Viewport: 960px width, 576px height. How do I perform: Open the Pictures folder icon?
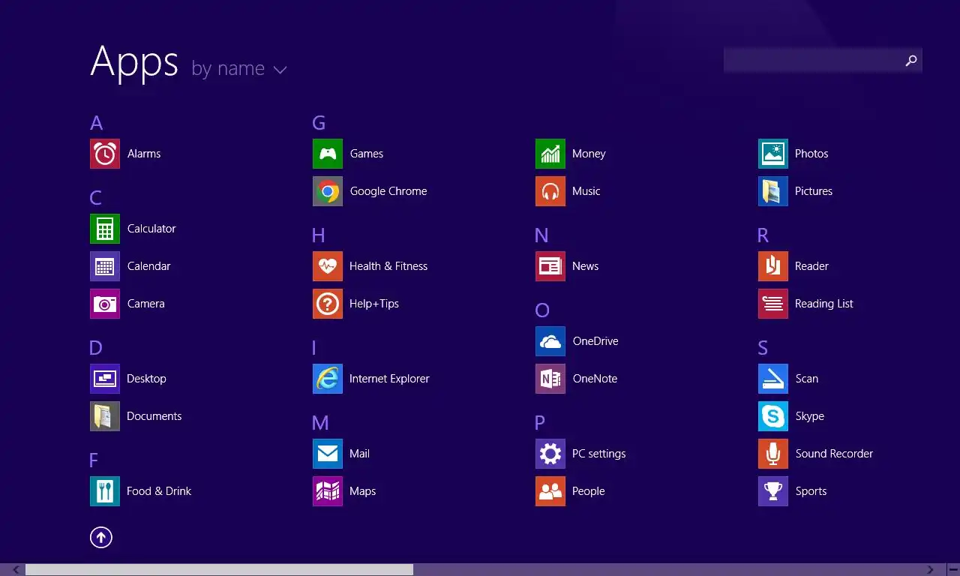[773, 191]
